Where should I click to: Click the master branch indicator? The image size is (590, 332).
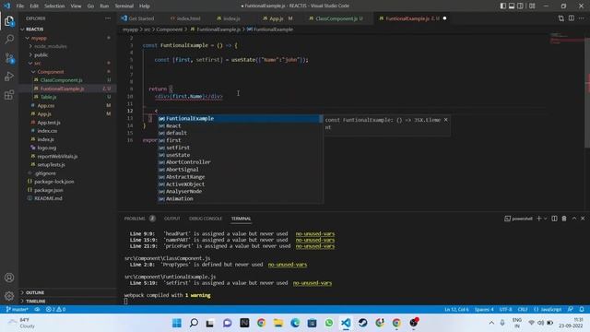click(18, 310)
